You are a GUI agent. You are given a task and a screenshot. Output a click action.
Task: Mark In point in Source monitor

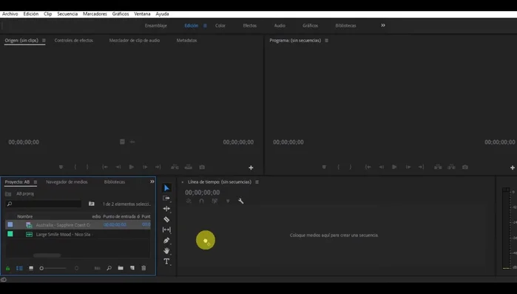75,167
